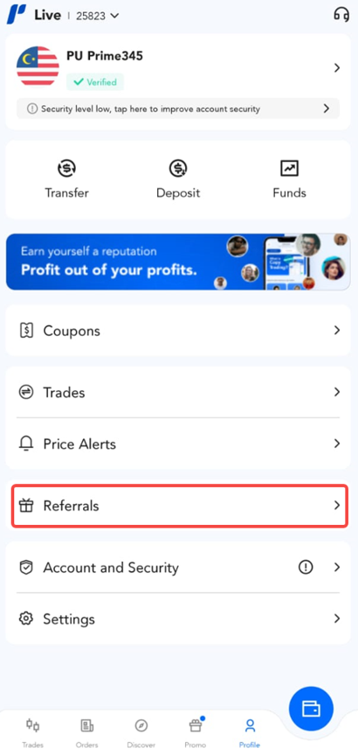This screenshot has height=755, width=358.
Task: Tap the Deposit dollar icon
Action: 178,169
